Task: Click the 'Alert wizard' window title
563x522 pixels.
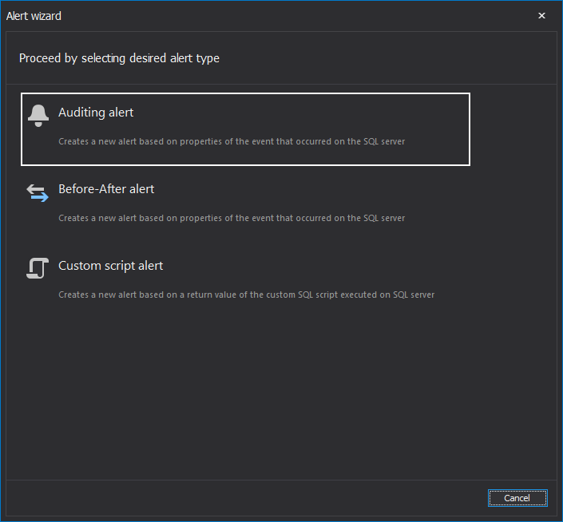Action: (34, 16)
